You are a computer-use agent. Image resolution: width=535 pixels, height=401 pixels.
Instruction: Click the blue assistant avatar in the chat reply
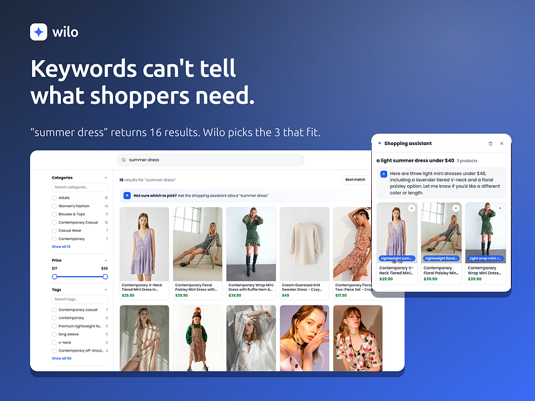click(383, 174)
